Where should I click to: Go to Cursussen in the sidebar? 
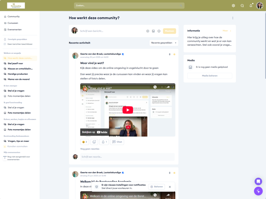pos(13,23)
